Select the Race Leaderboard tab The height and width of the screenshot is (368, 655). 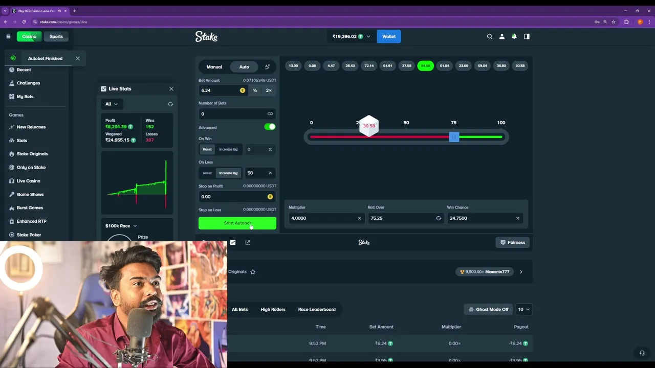[317, 309]
